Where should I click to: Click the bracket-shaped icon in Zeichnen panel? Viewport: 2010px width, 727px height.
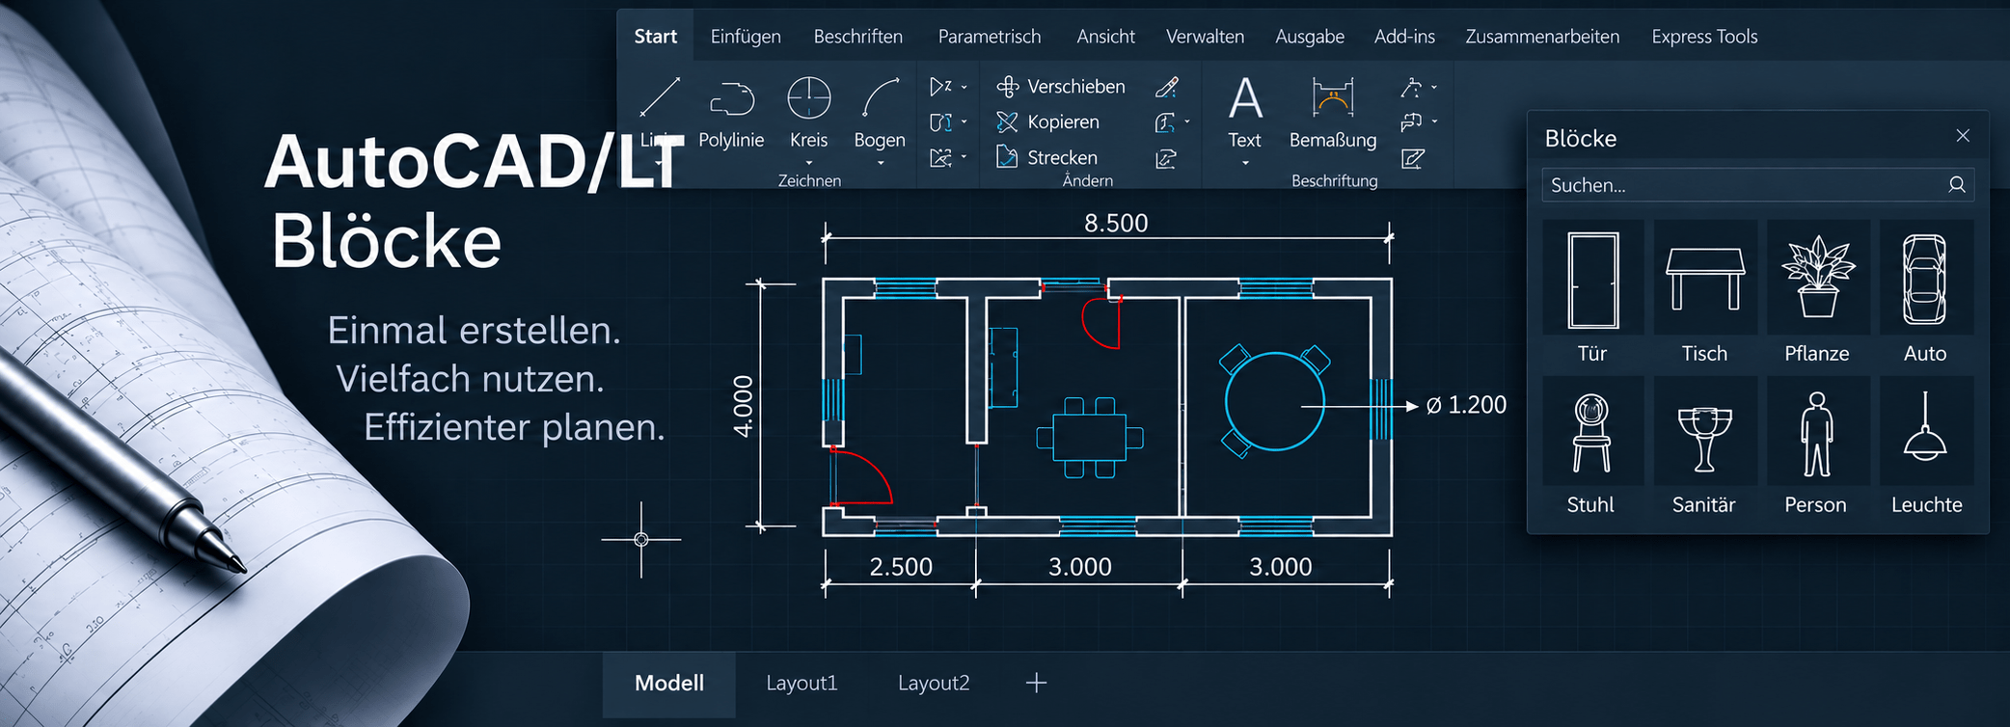(x=940, y=122)
